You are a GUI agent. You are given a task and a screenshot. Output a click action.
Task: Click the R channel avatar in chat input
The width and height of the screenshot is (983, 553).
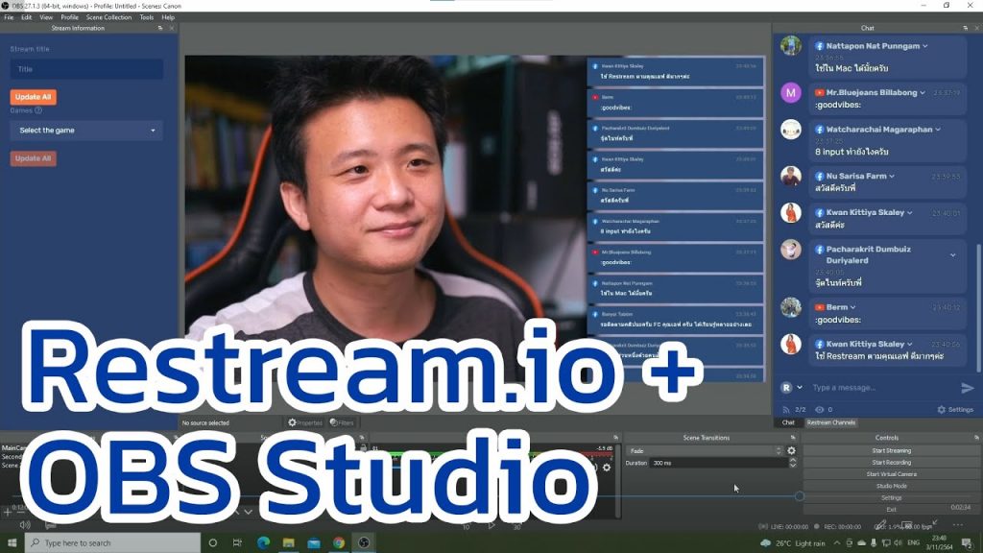[786, 387]
